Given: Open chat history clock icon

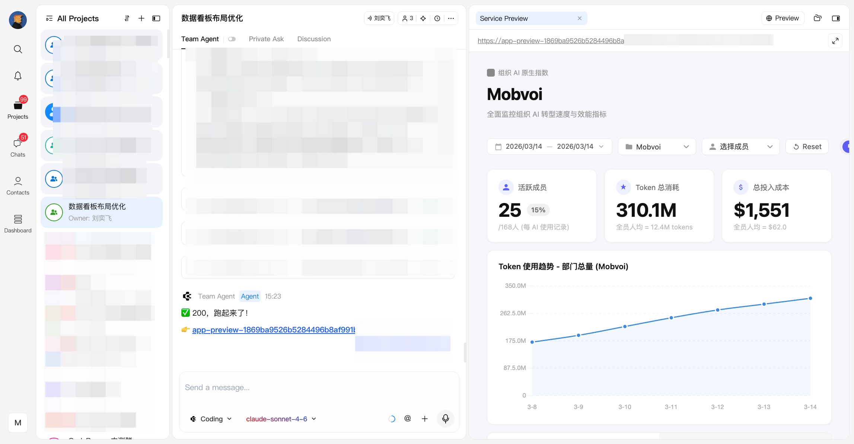Looking at the screenshot, I should coord(437,18).
